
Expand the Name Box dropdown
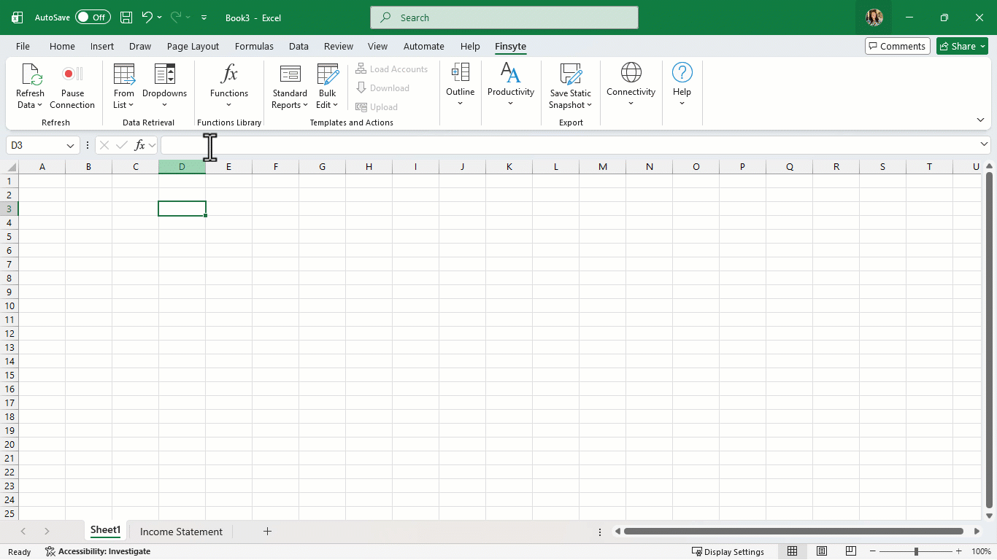[x=70, y=146]
